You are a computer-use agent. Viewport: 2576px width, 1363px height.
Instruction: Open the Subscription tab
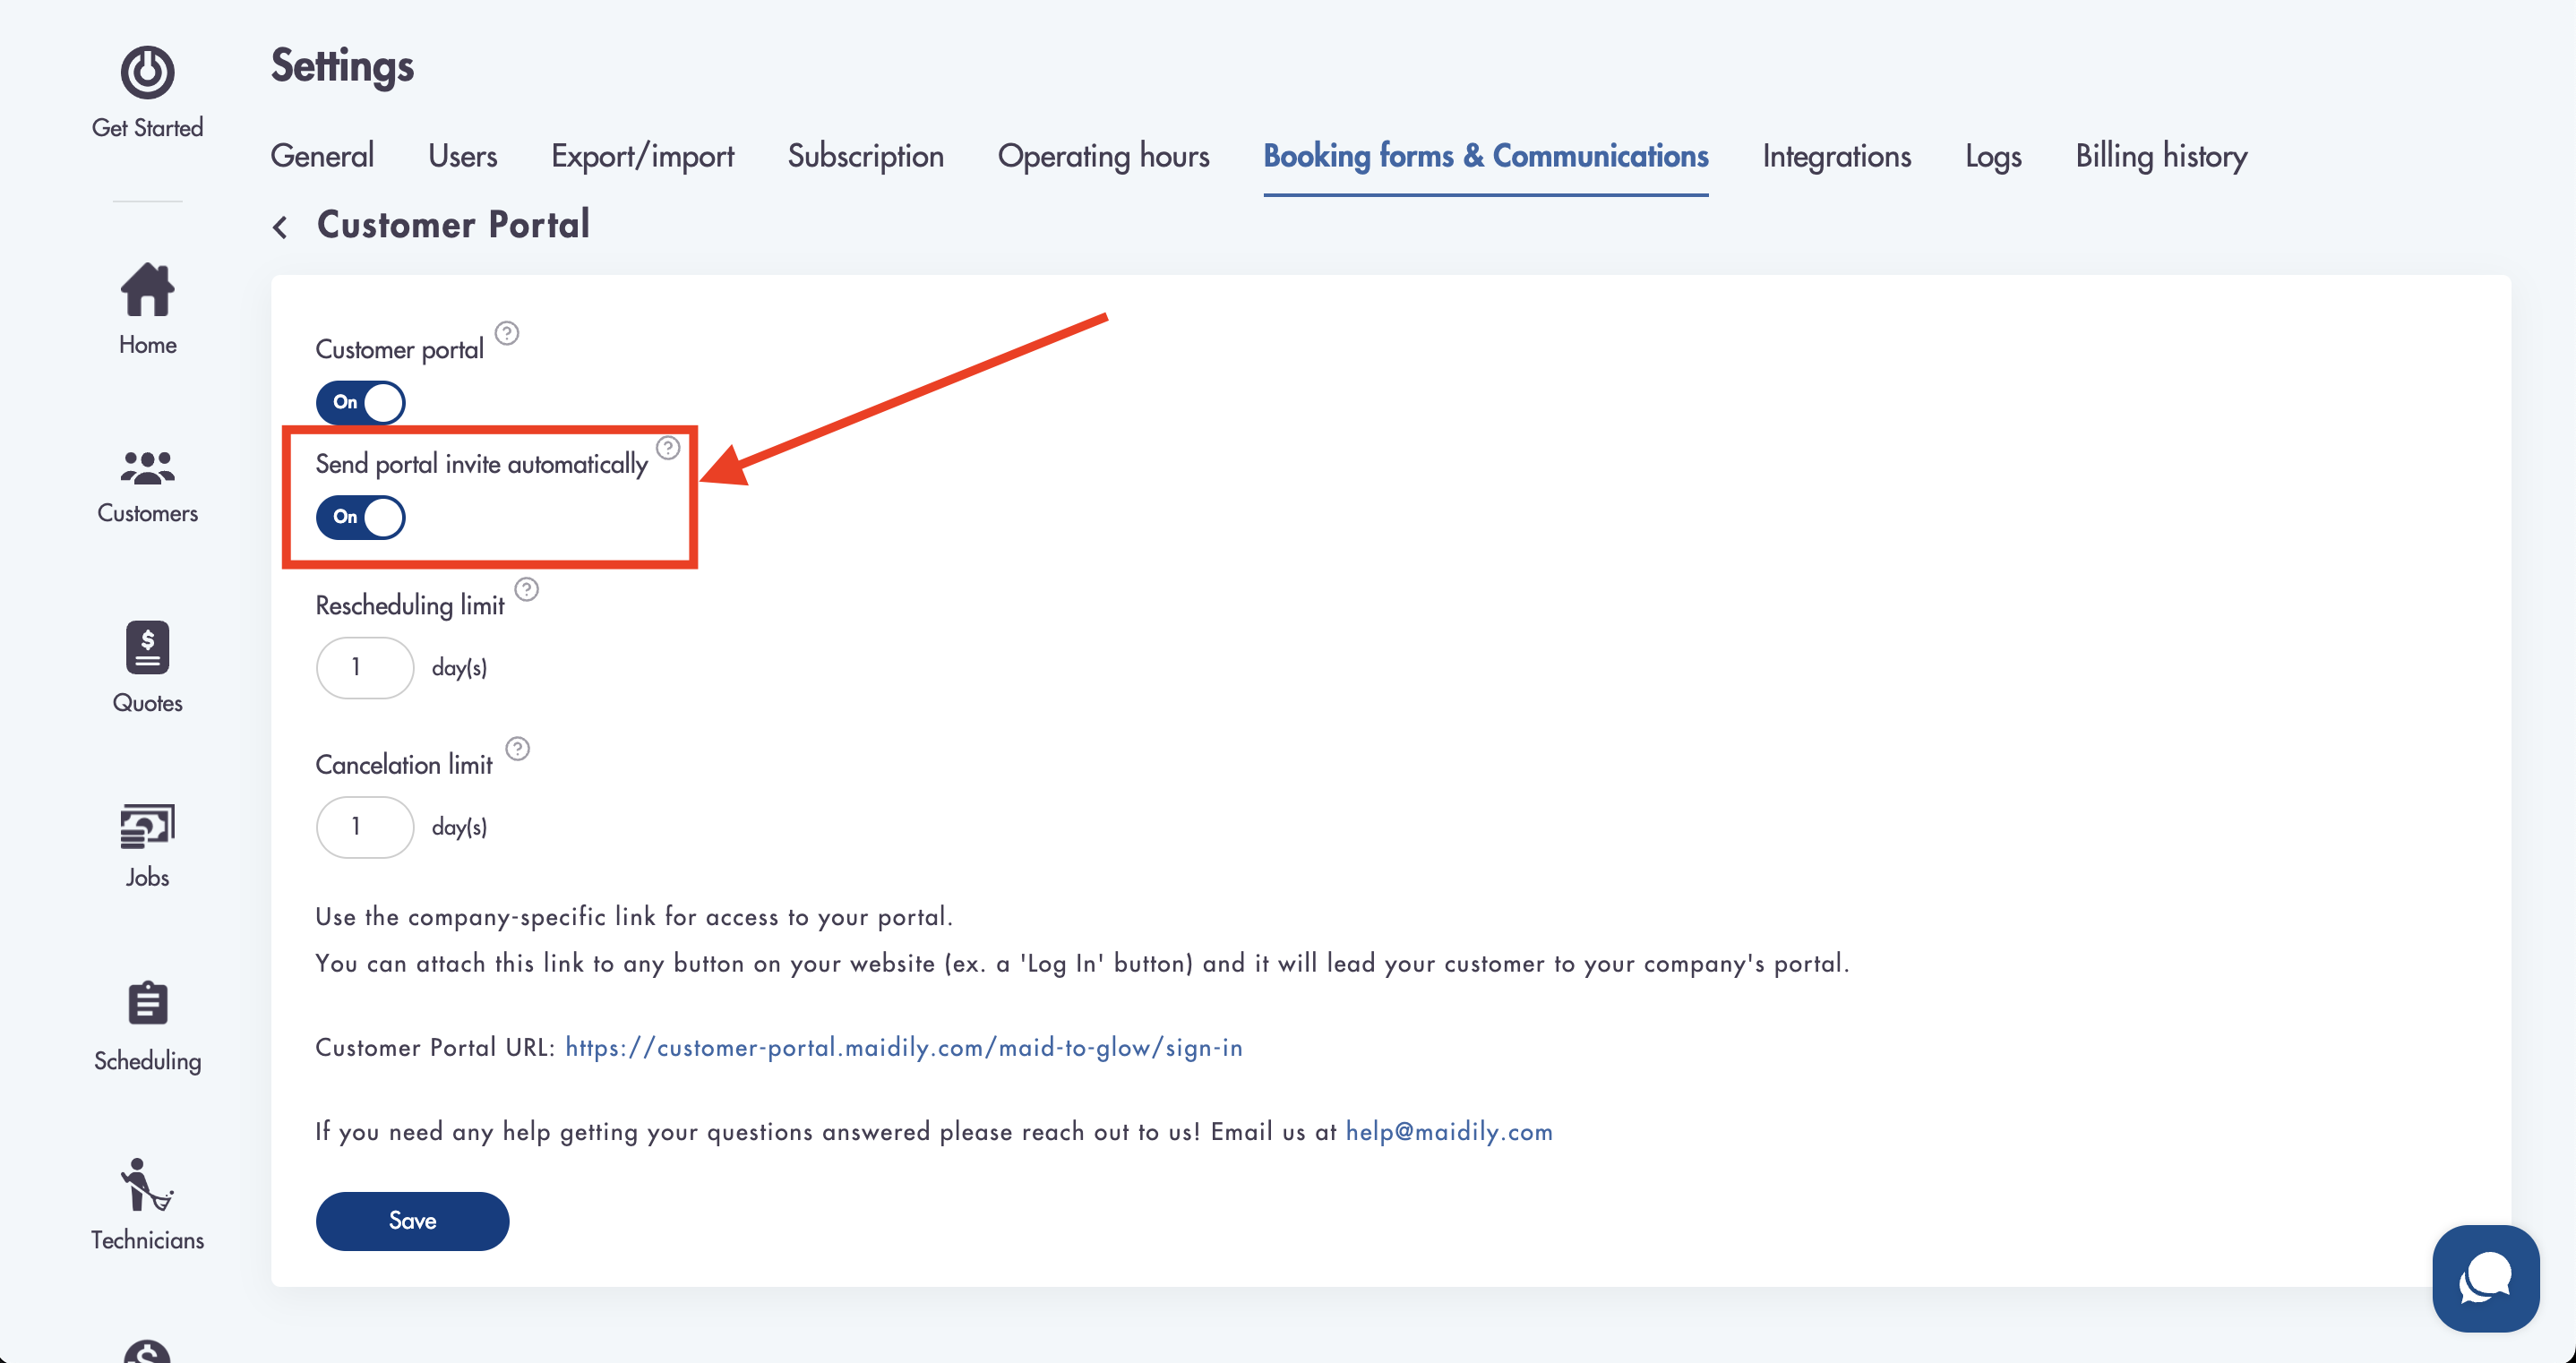[866, 156]
